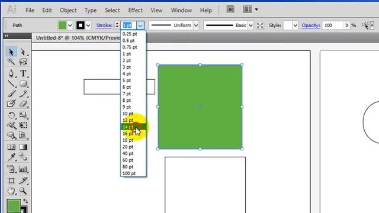Choose 100 pt stroke weight

pos(133,173)
